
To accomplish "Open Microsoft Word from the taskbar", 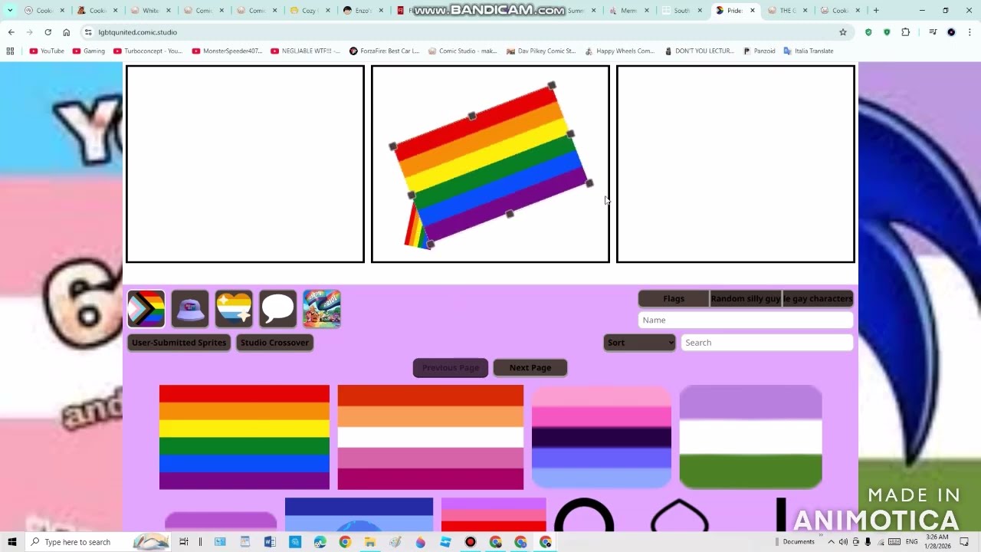I will tap(270, 542).
